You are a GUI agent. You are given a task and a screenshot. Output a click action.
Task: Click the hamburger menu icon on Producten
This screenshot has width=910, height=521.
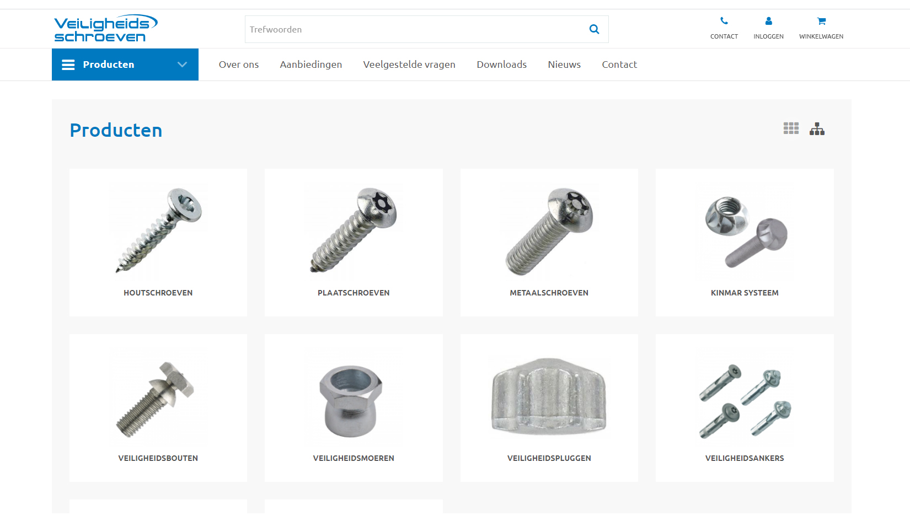[68, 65]
